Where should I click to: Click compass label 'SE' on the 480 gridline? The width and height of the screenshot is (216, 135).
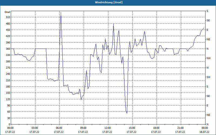coord(208,21)
